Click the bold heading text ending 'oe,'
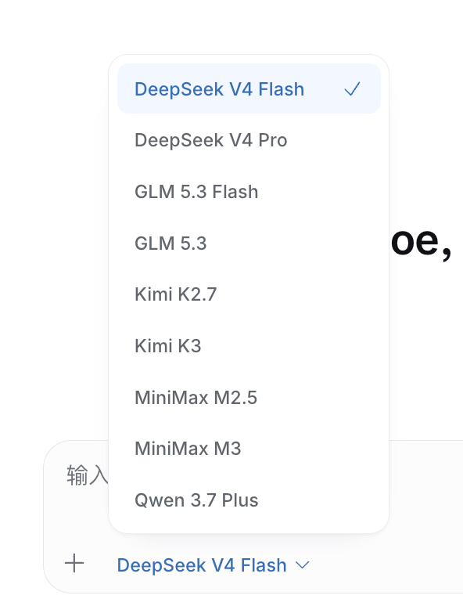The image size is (463, 606). (421, 242)
